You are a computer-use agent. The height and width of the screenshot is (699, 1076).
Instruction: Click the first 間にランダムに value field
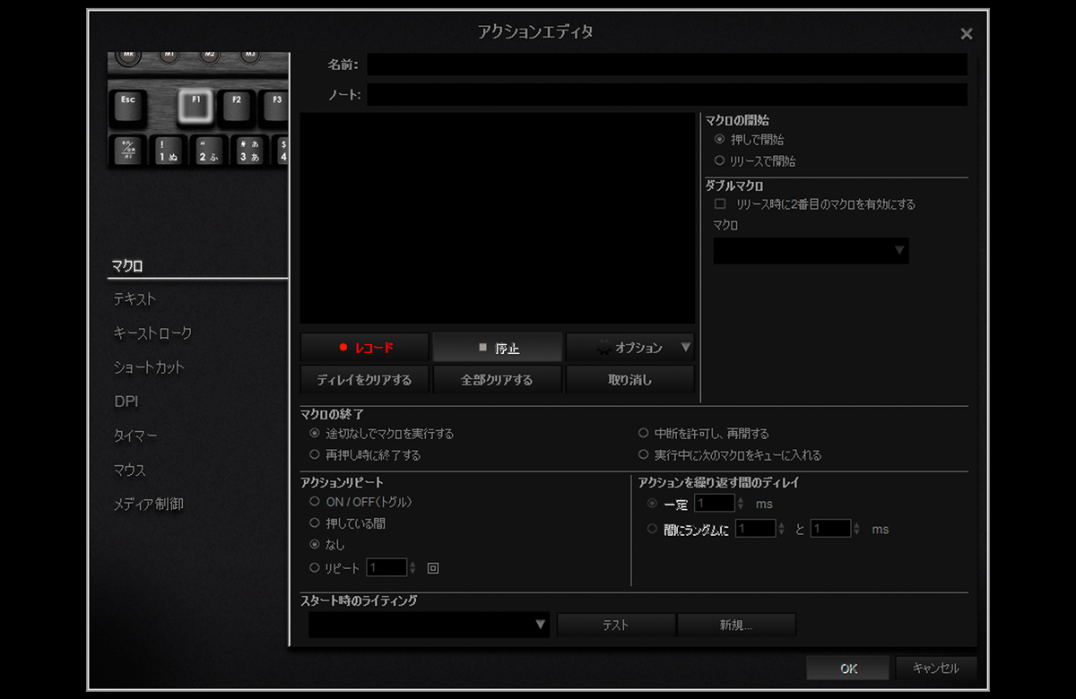756,529
